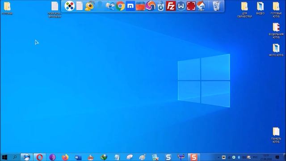Open the Bluetooth tray icon

click(x=239, y=157)
